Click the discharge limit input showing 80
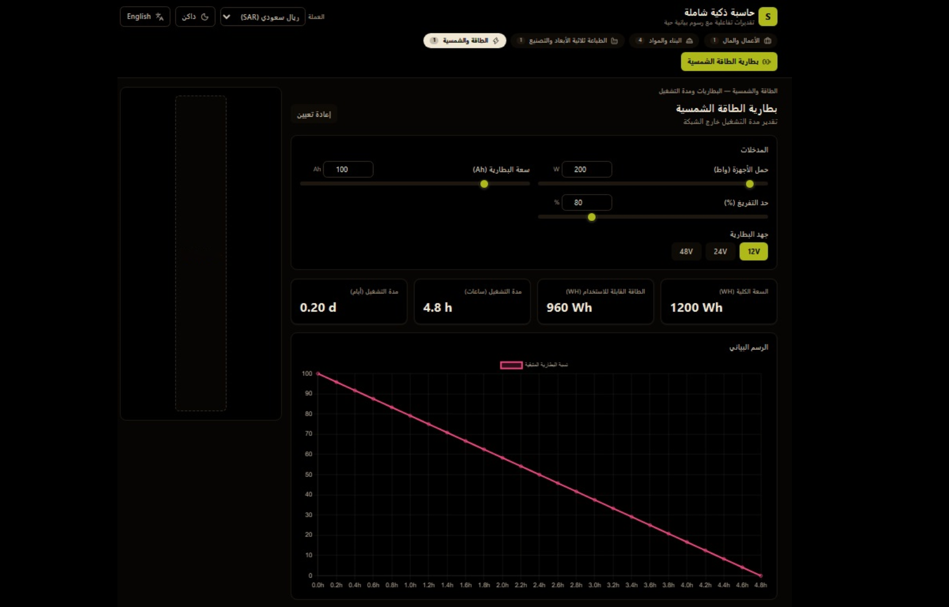 pyautogui.click(x=587, y=203)
